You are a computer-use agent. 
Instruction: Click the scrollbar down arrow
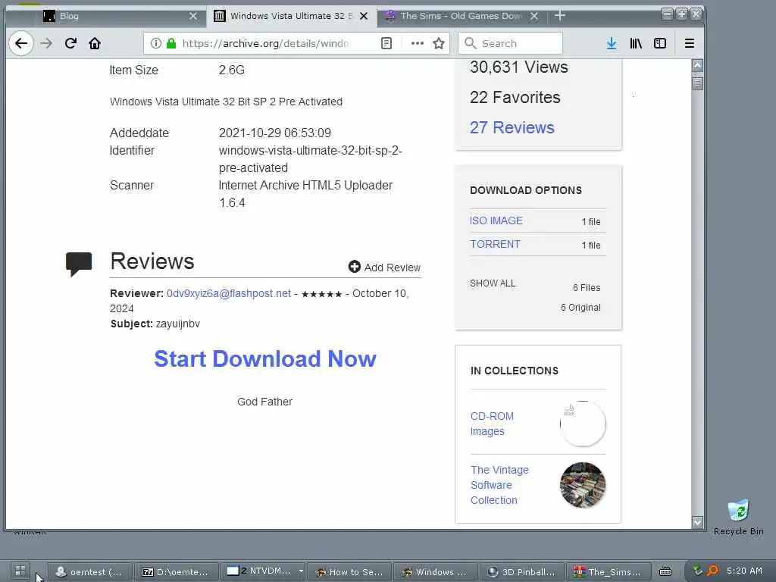click(697, 521)
